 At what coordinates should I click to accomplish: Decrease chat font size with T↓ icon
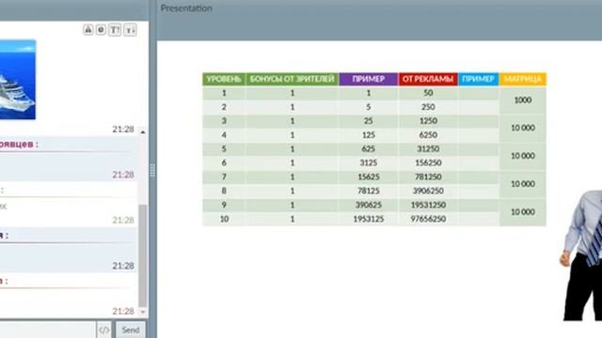pos(130,30)
